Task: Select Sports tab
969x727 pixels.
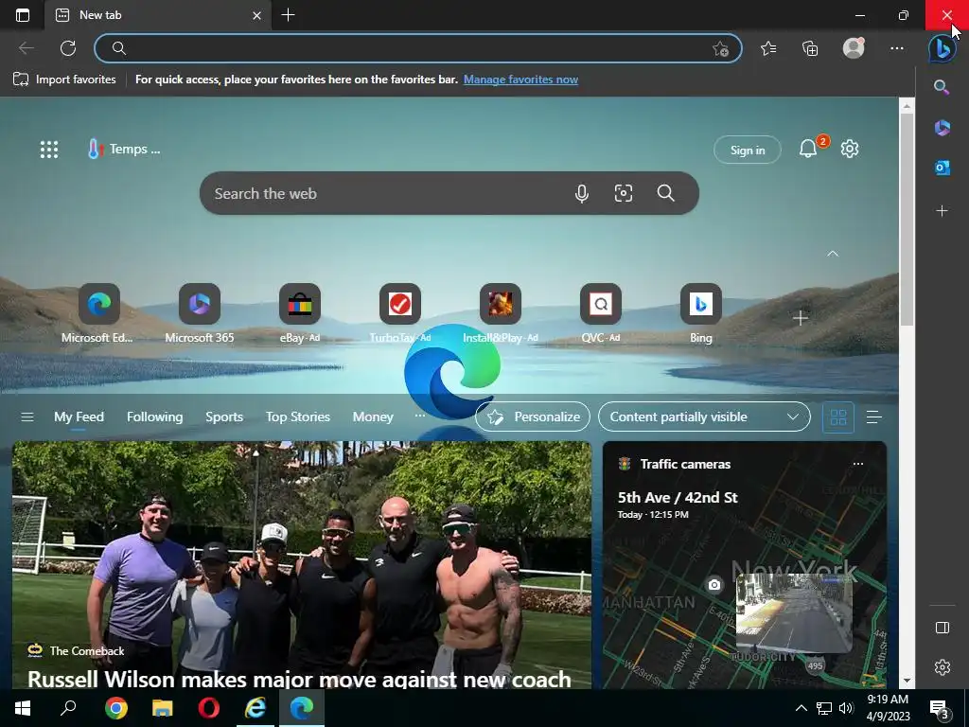Action: click(x=223, y=417)
